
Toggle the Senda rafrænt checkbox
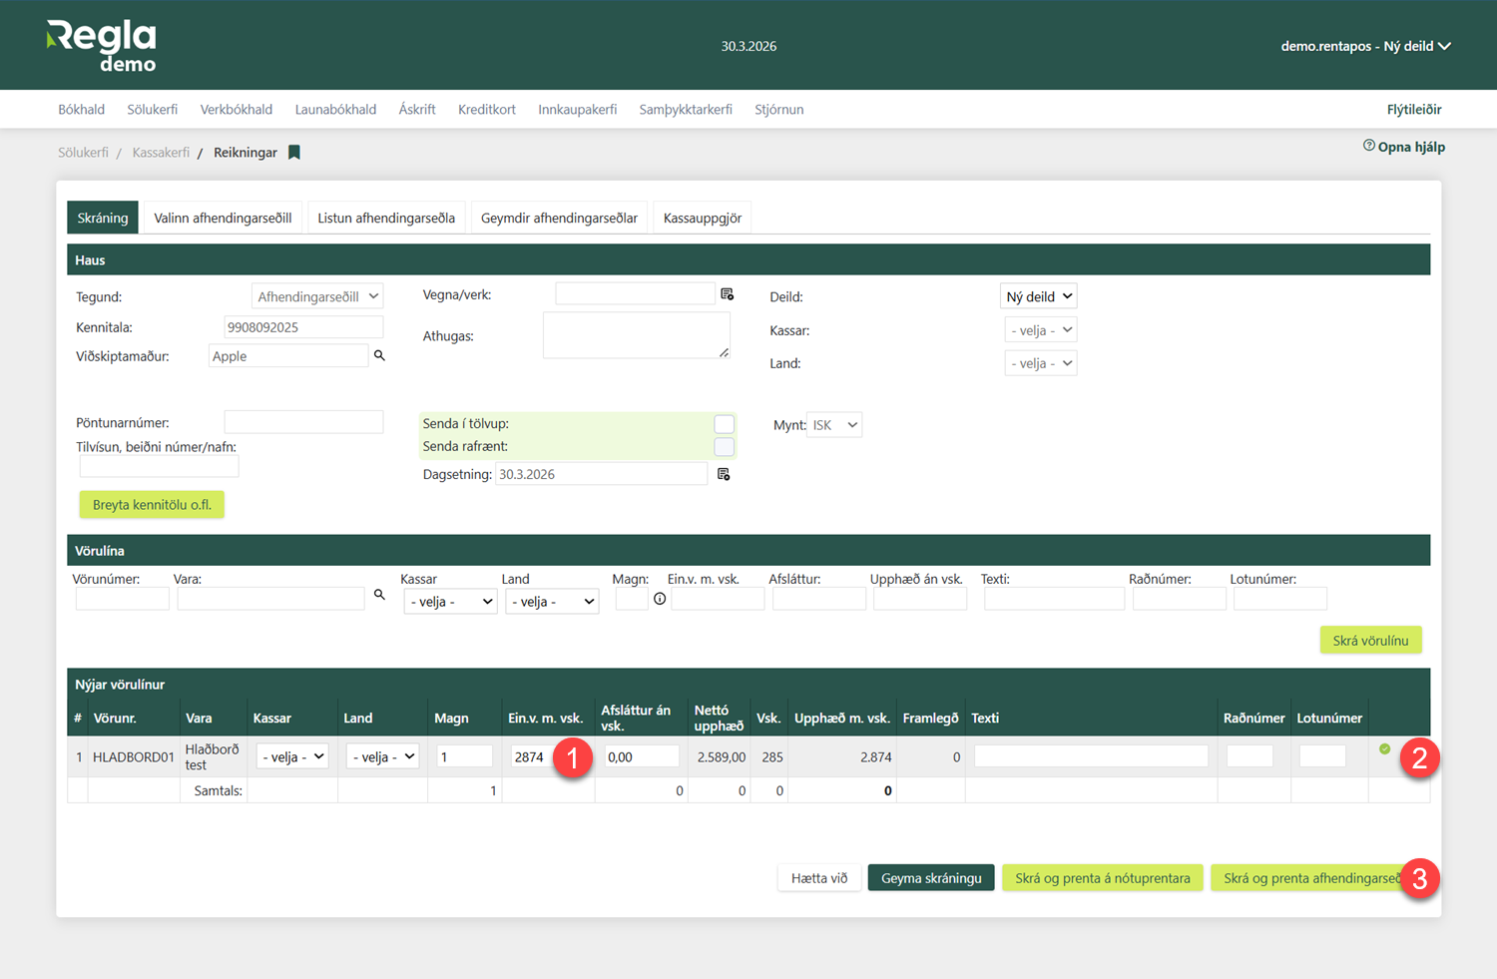tap(724, 447)
